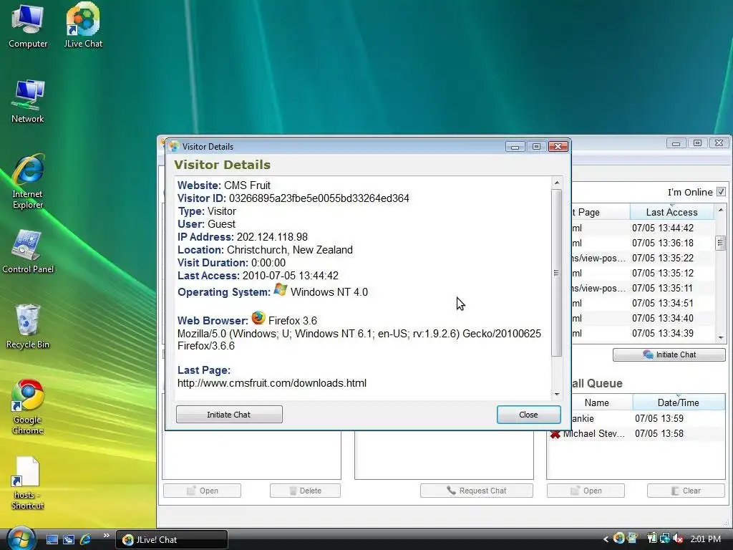
Task: Minimize the Visitor Details dialog
Action: tap(515, 147)
